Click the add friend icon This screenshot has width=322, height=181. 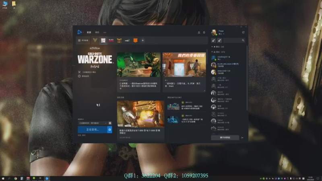click(x=214, y=41)
